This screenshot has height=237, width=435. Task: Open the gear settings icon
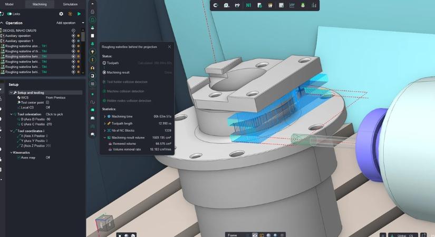coord(61,14)
